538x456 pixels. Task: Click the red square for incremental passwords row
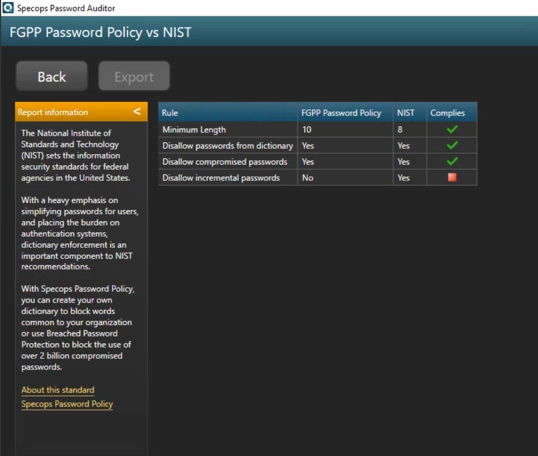[452, 177]
